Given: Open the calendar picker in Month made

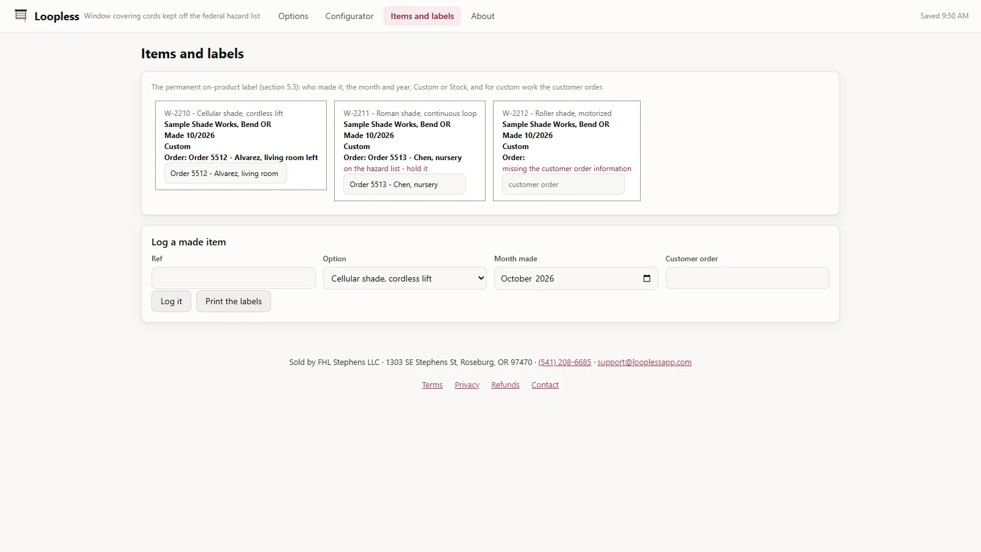Looking at the screenshot, I should tap(646, 278).
